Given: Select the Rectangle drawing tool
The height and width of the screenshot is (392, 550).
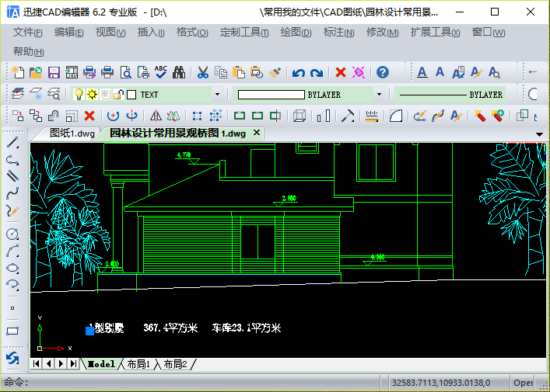Looking at the screenshot, I should (12, 331).
